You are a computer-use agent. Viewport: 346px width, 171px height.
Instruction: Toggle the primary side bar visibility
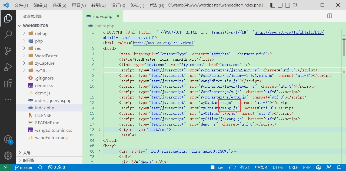(273, 5)
